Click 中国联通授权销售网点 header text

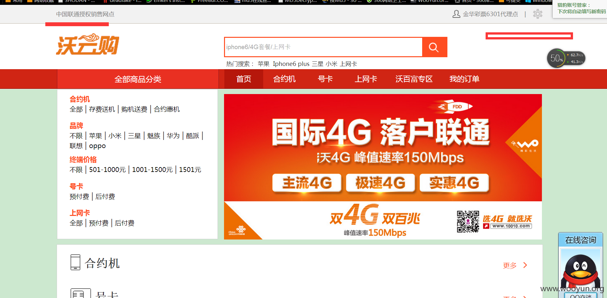[x=85, y=14]
